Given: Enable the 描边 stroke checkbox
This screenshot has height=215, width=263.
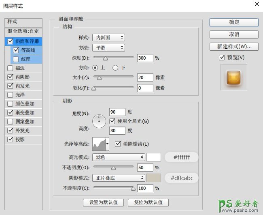Looking at the screenshot, I should (x=10, y=68).
